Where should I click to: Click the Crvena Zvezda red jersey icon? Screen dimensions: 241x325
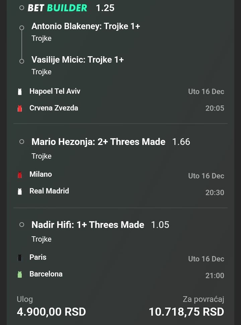(20, 108)
